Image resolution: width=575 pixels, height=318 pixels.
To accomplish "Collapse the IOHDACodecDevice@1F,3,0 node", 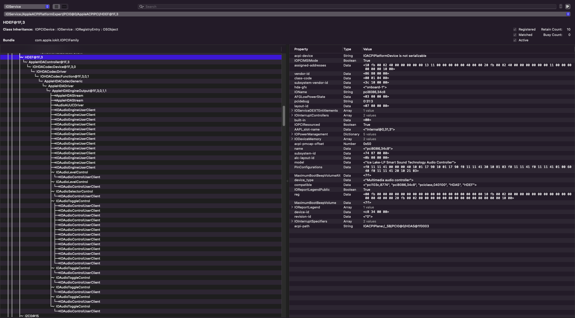I will click(30, 67).
